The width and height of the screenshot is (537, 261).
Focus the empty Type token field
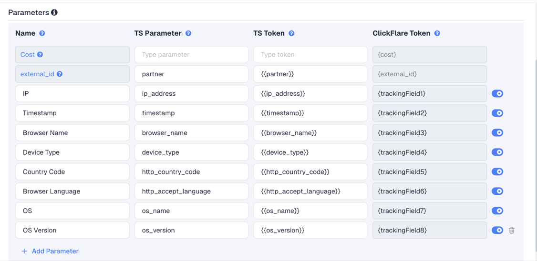point(310,54)
